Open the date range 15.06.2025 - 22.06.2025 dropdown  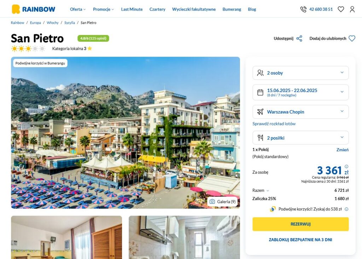click(x=300, y=92)
